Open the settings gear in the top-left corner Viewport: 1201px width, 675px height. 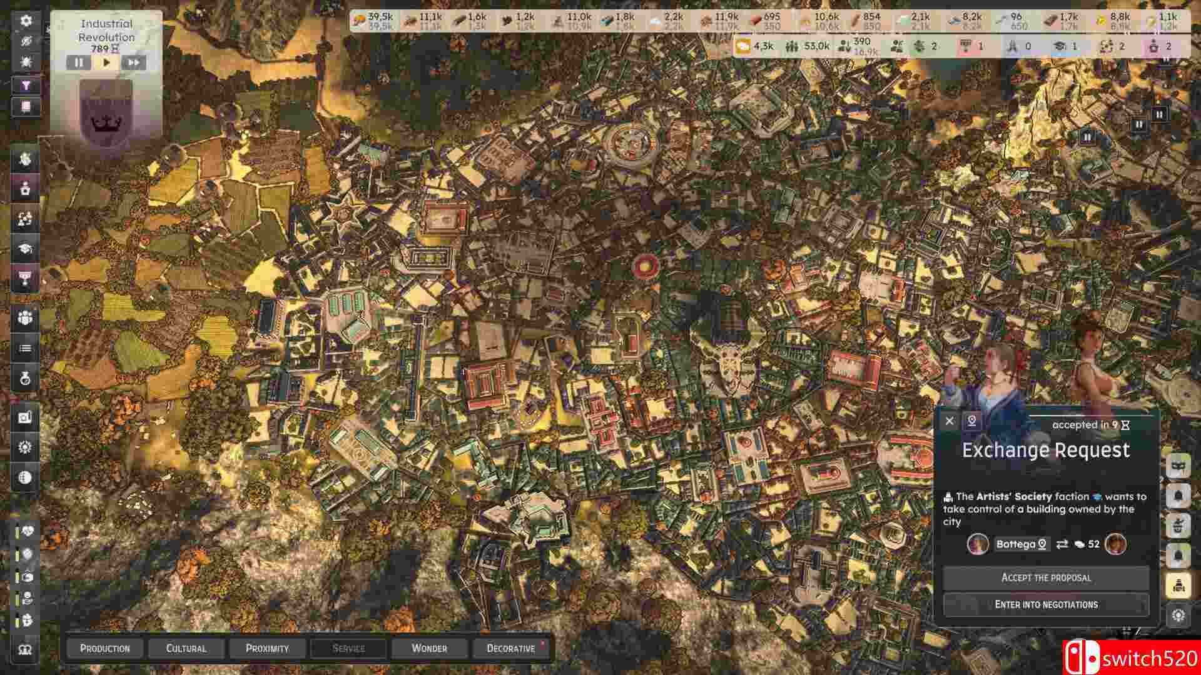[x=26, y=21]
